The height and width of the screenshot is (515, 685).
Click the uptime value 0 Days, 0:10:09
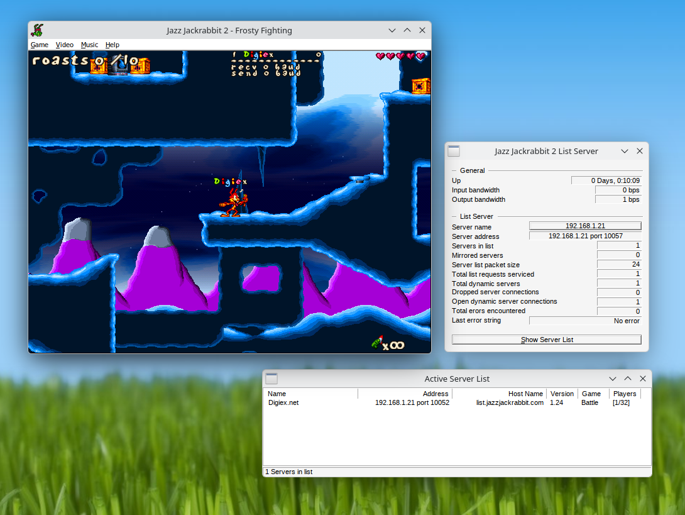(x=606, y=180)
